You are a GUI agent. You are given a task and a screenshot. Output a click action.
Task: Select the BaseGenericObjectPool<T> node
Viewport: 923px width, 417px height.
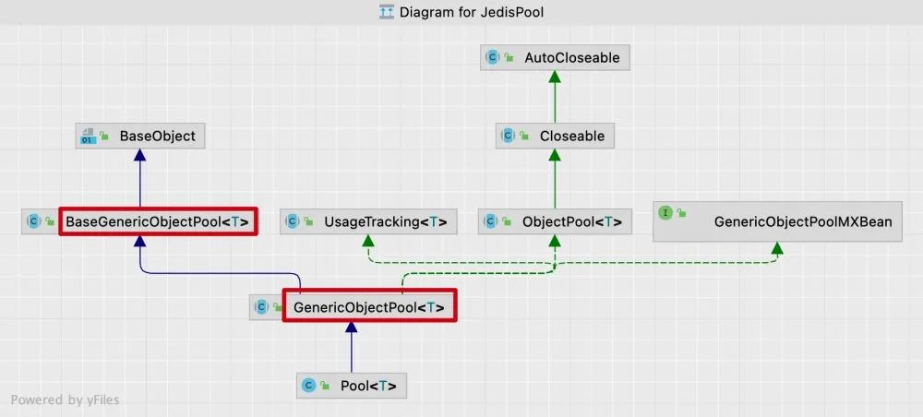139,221
